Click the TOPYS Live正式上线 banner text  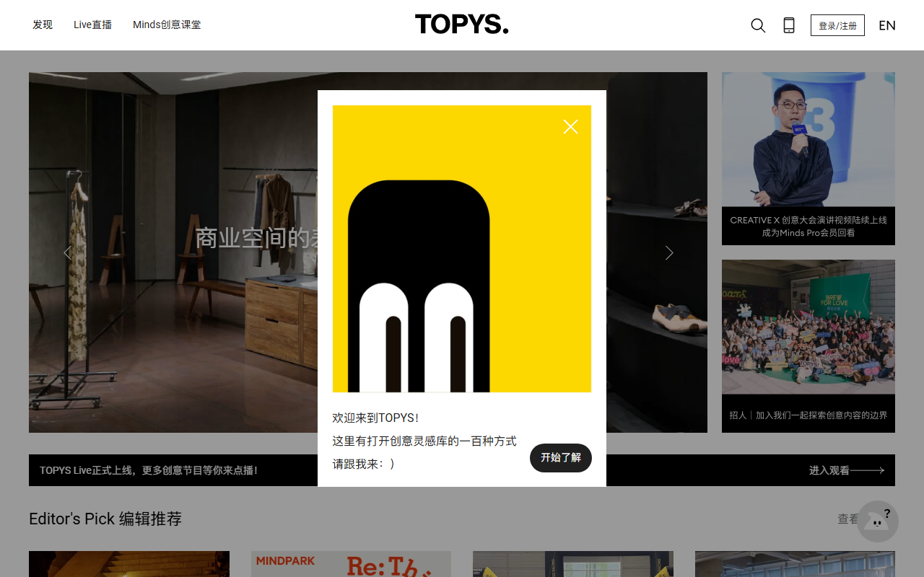pos(148,470)
